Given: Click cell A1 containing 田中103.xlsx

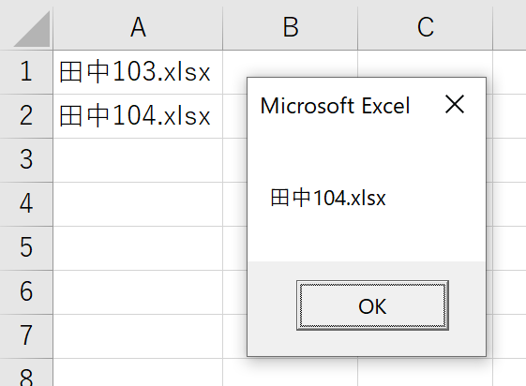Looking at the screenshot, I should click(138, 72).
